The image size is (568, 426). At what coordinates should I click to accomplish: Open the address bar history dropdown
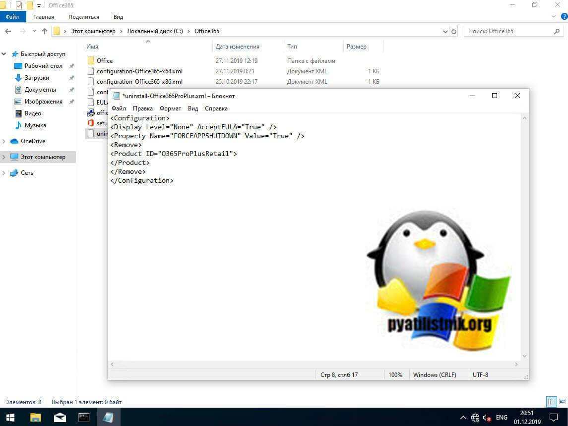[x=445, y=31]
